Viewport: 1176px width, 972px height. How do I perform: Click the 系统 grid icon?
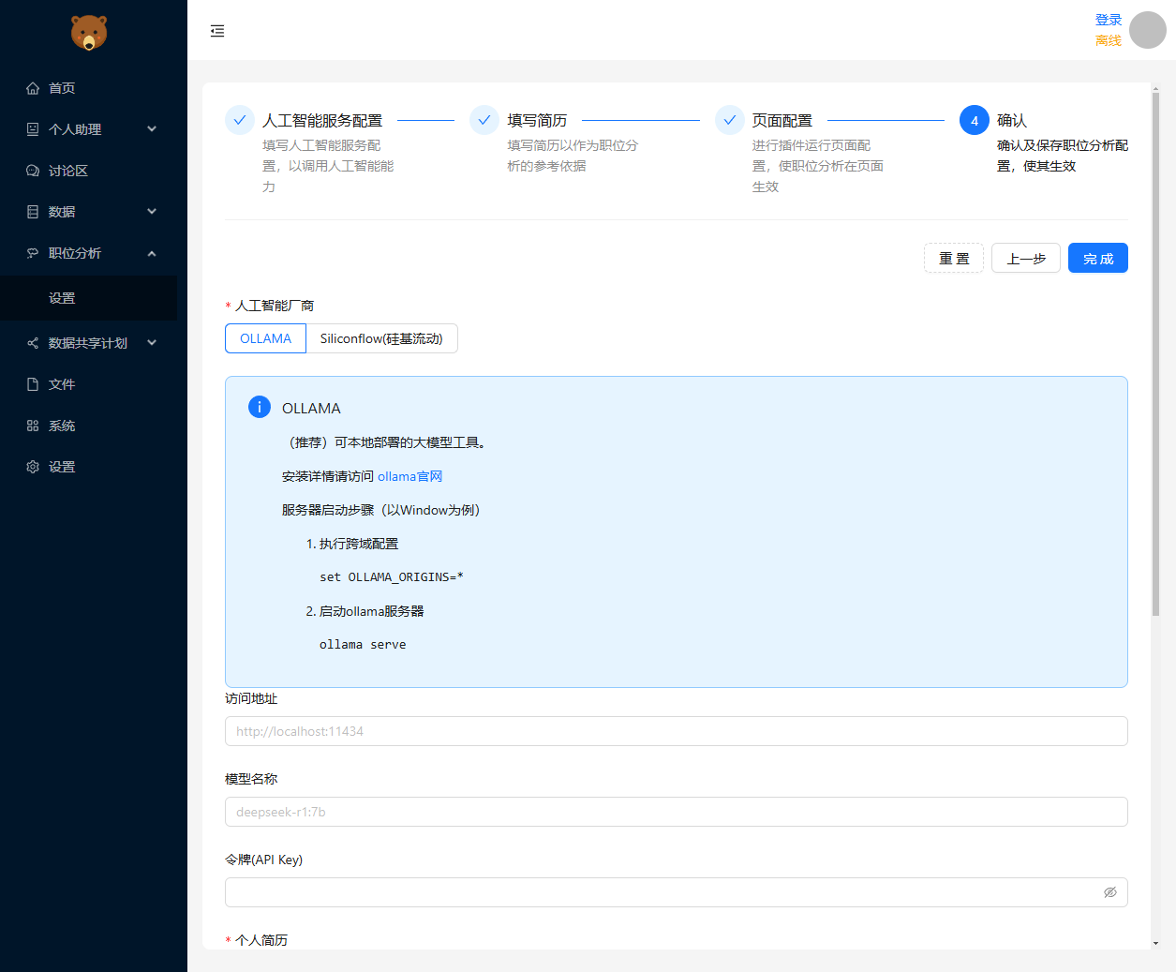tap(33, 426)
